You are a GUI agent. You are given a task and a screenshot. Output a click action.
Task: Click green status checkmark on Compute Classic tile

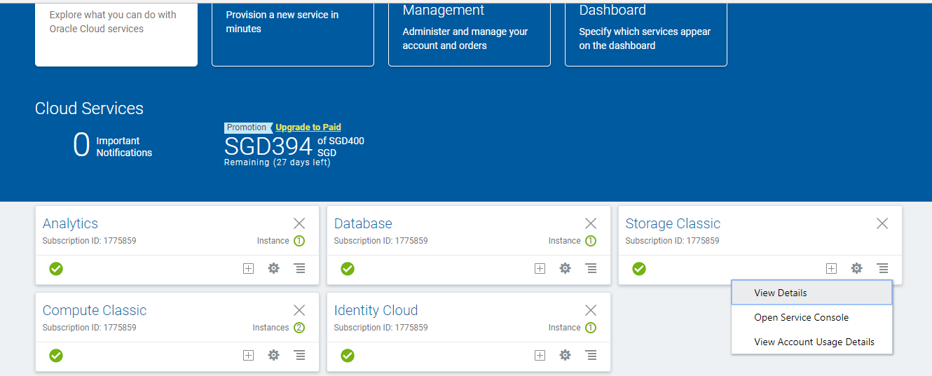pyautogui.click(x=56, y=355)
